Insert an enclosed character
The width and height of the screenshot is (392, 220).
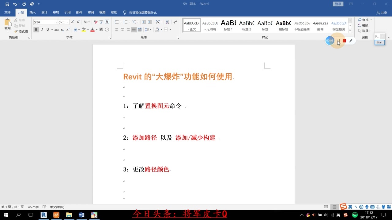click(107, 30)
